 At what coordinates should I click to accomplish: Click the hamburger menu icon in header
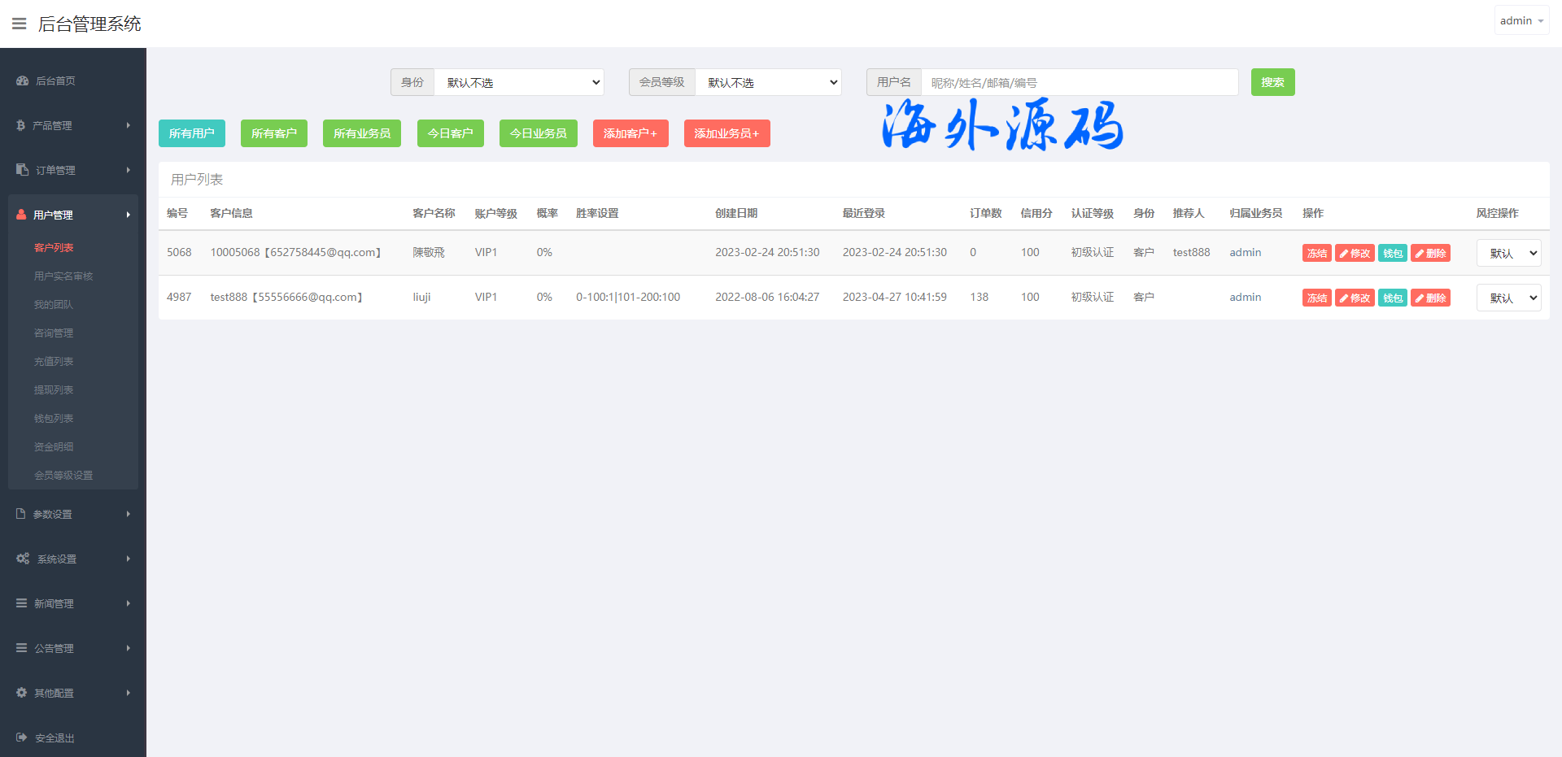point(19,24)
